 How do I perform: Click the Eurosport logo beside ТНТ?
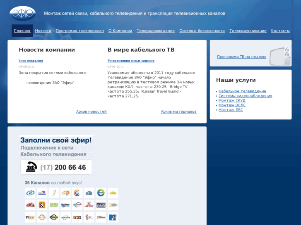pyautogui.click(x=65, y=217)
